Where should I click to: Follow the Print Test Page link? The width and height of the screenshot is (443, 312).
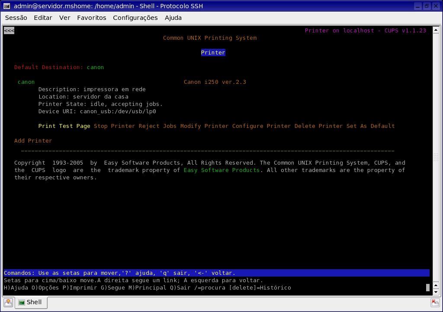(x=64, y=126)
